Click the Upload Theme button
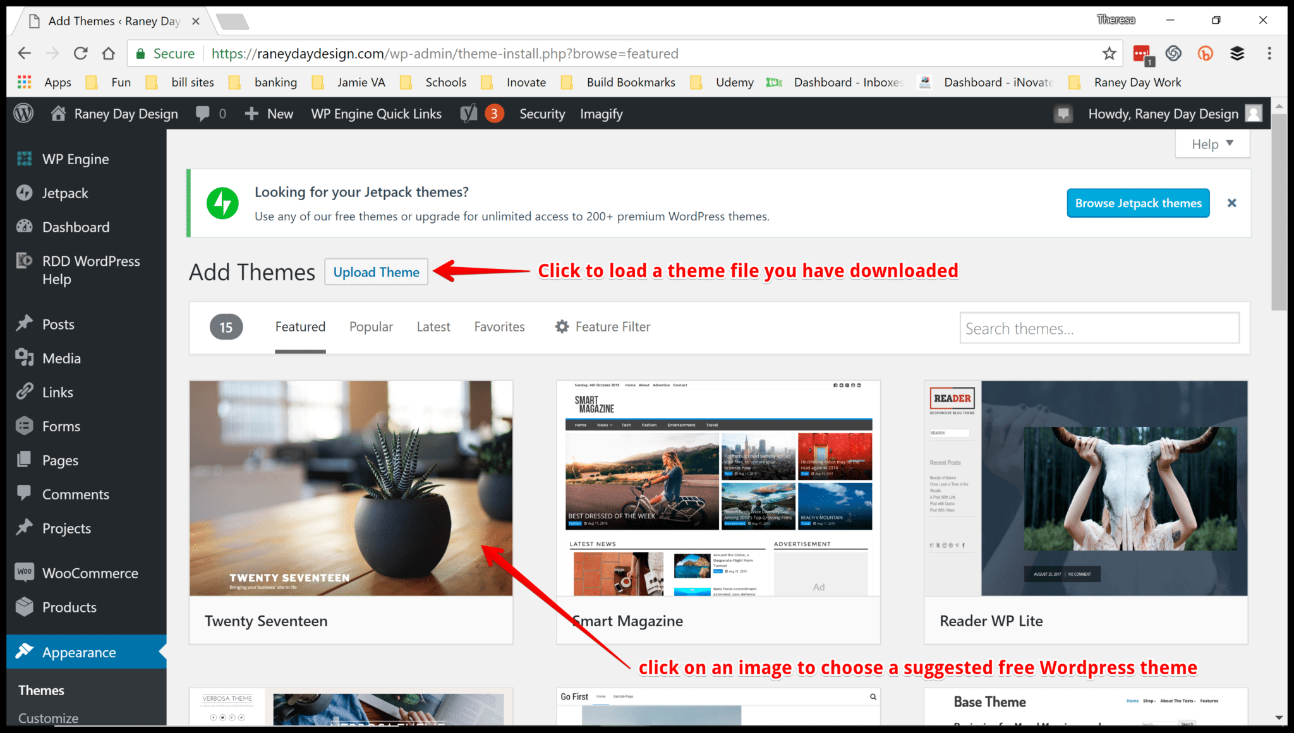Viewport: 1294px width, 733px height. pos(377,272)
